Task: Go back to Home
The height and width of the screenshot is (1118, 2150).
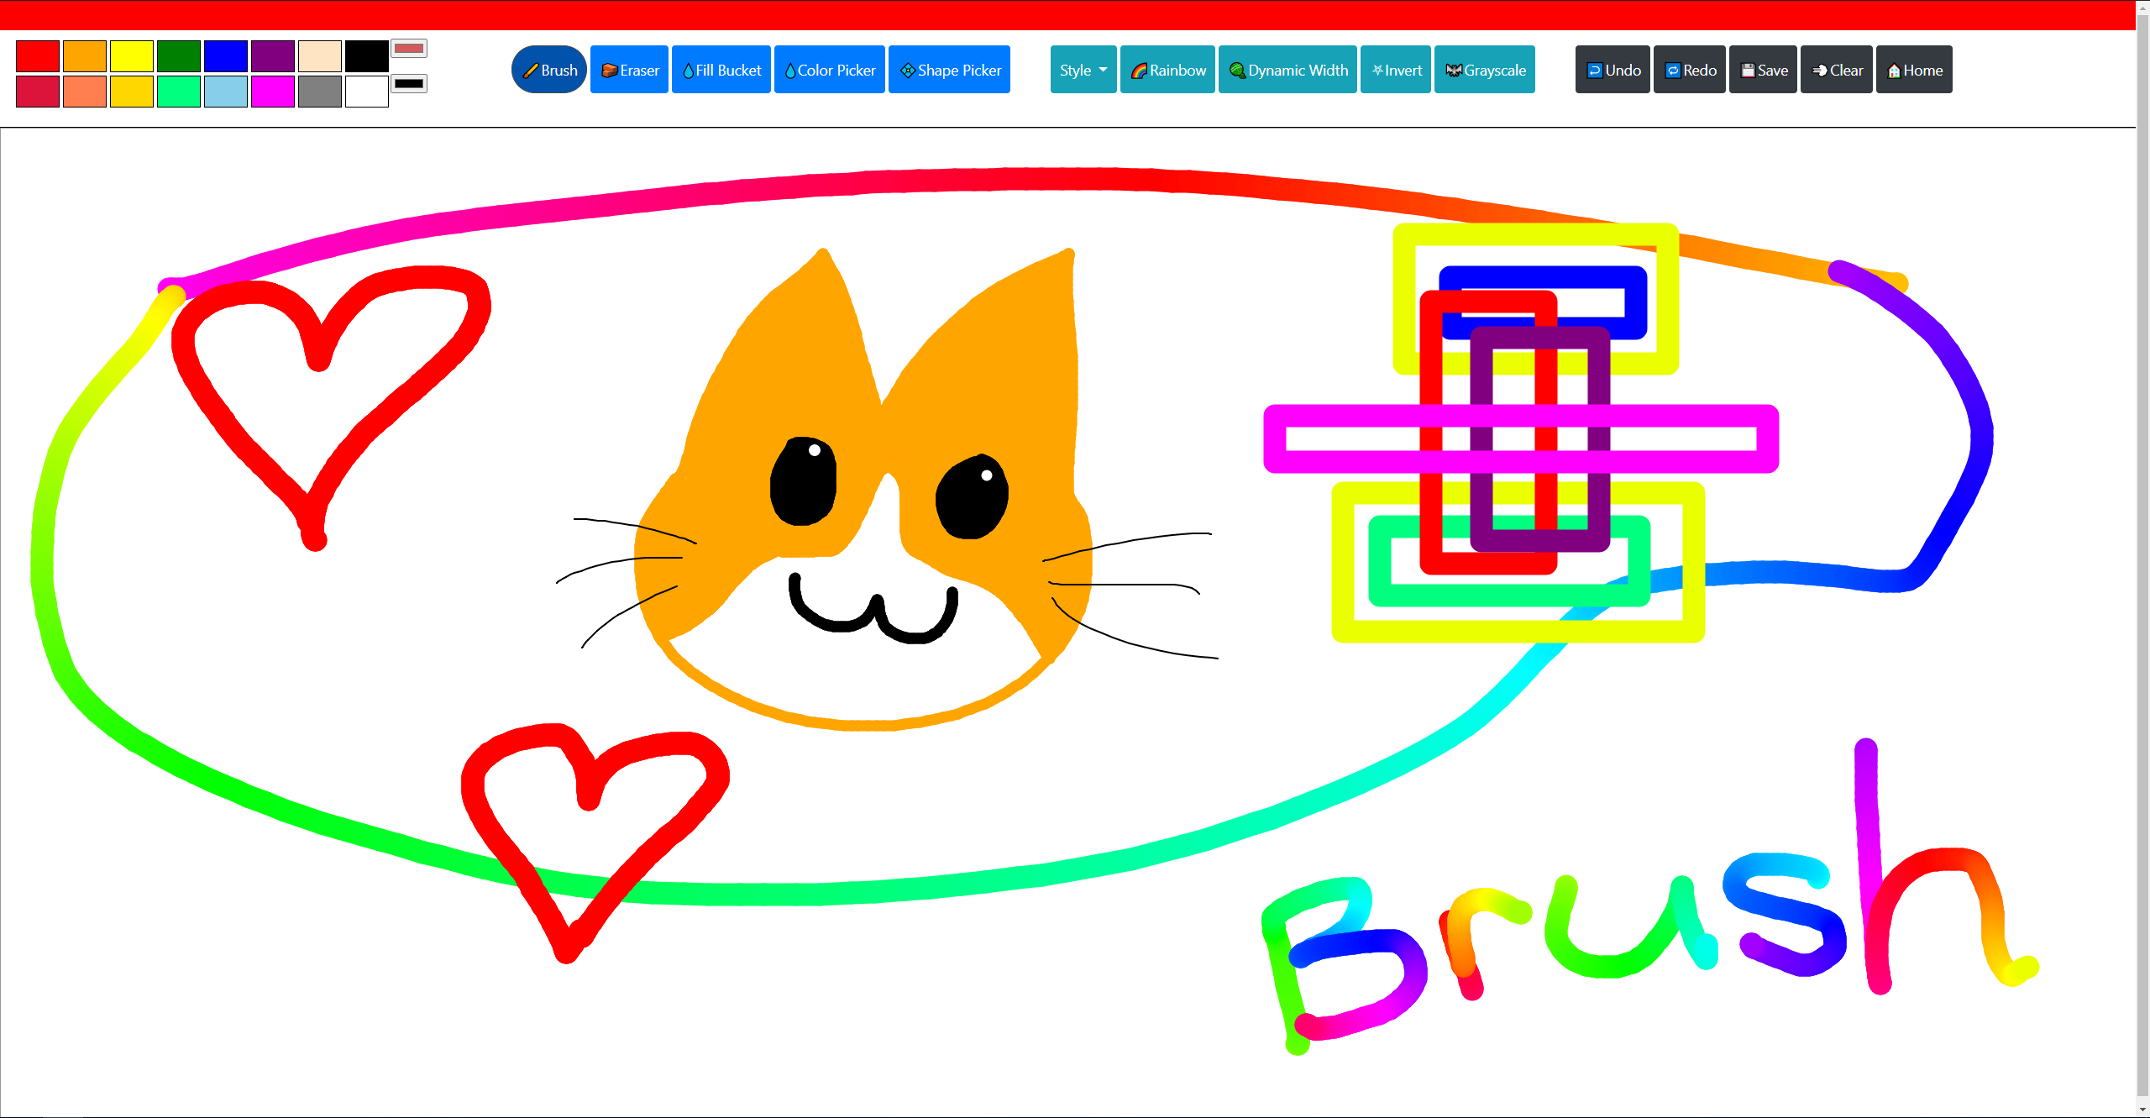Action: [x=1914, y=70]
